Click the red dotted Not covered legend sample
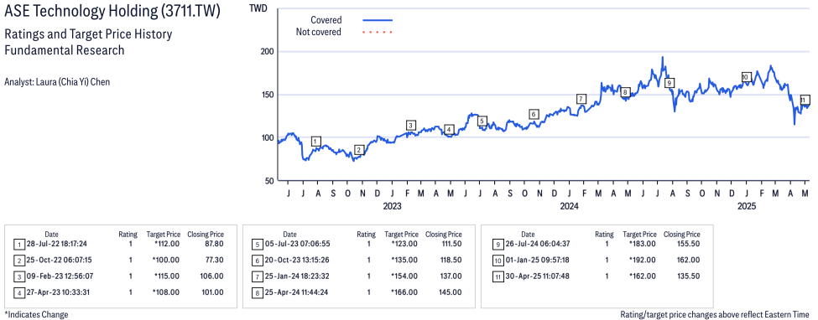This screenshot has width=818, height=320. point(378,33)
